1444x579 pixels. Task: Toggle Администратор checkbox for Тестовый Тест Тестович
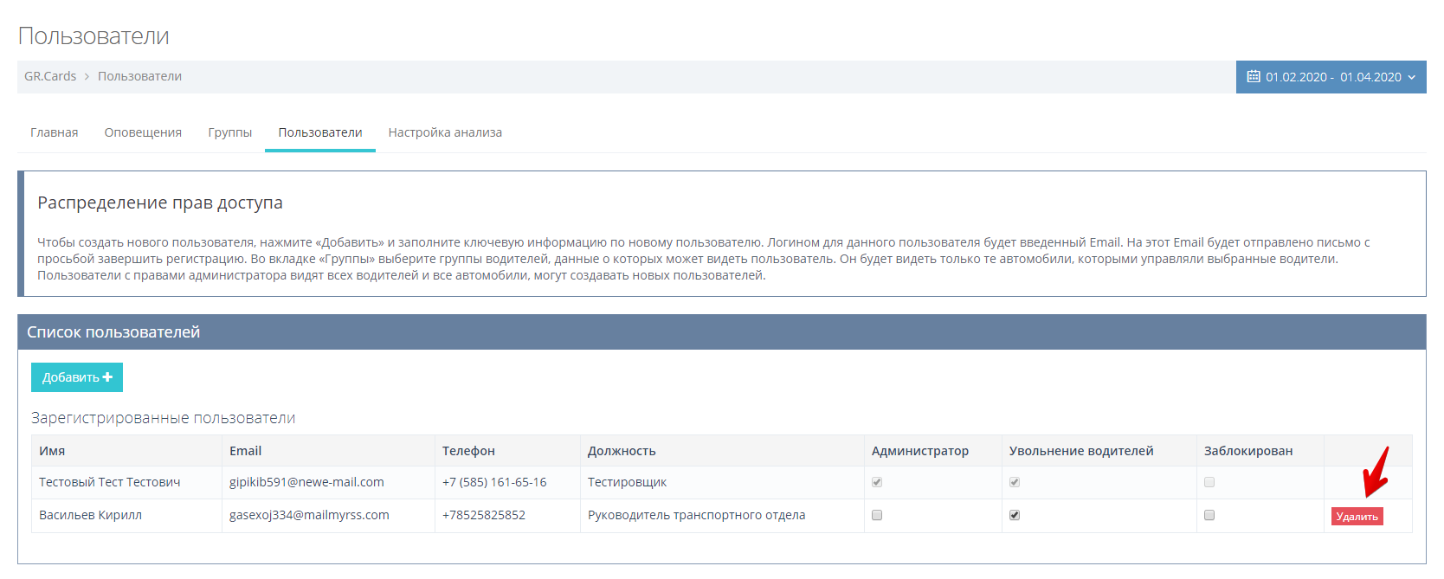click(x=877, y=482)
